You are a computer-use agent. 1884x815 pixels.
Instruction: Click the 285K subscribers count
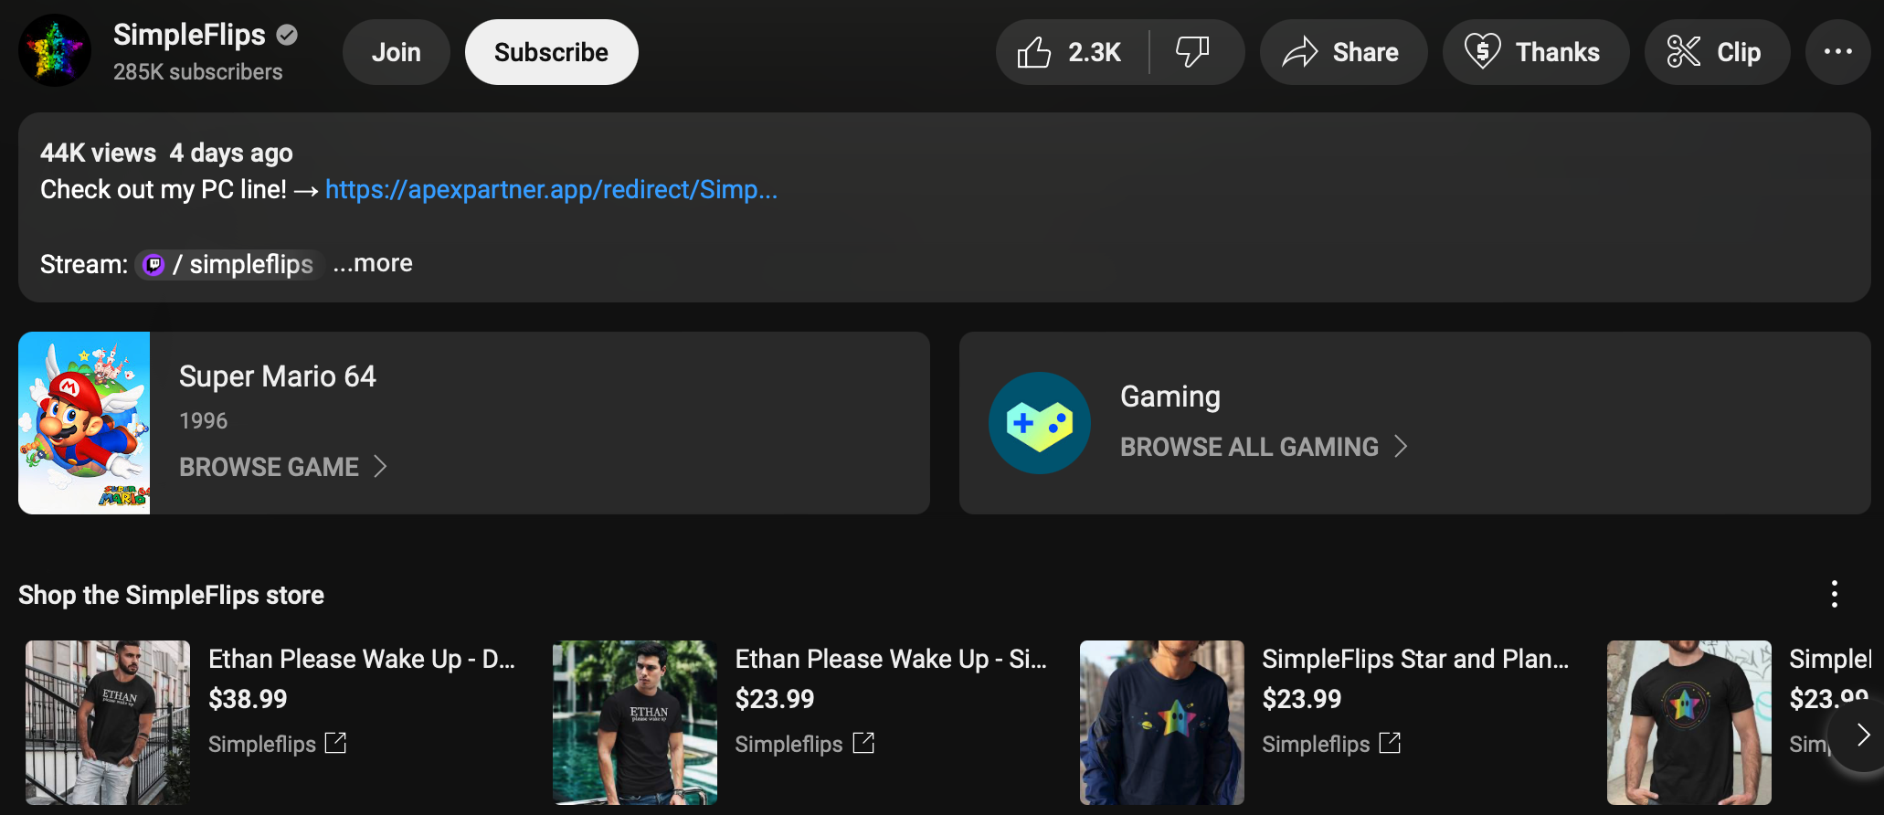pyautogui.click(x=198, y=72)
